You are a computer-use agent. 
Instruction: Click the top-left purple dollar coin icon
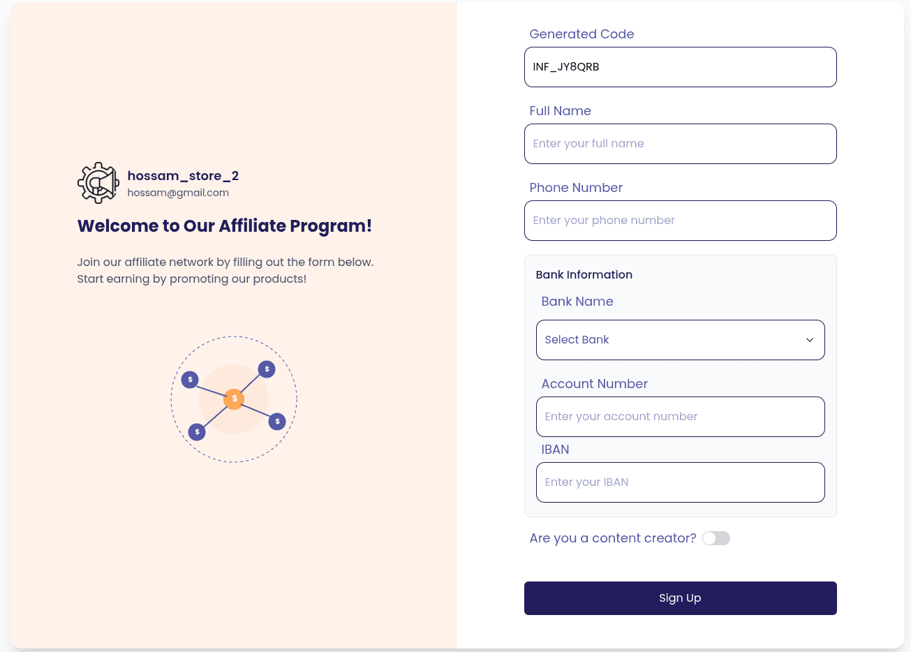coord(190,380)
